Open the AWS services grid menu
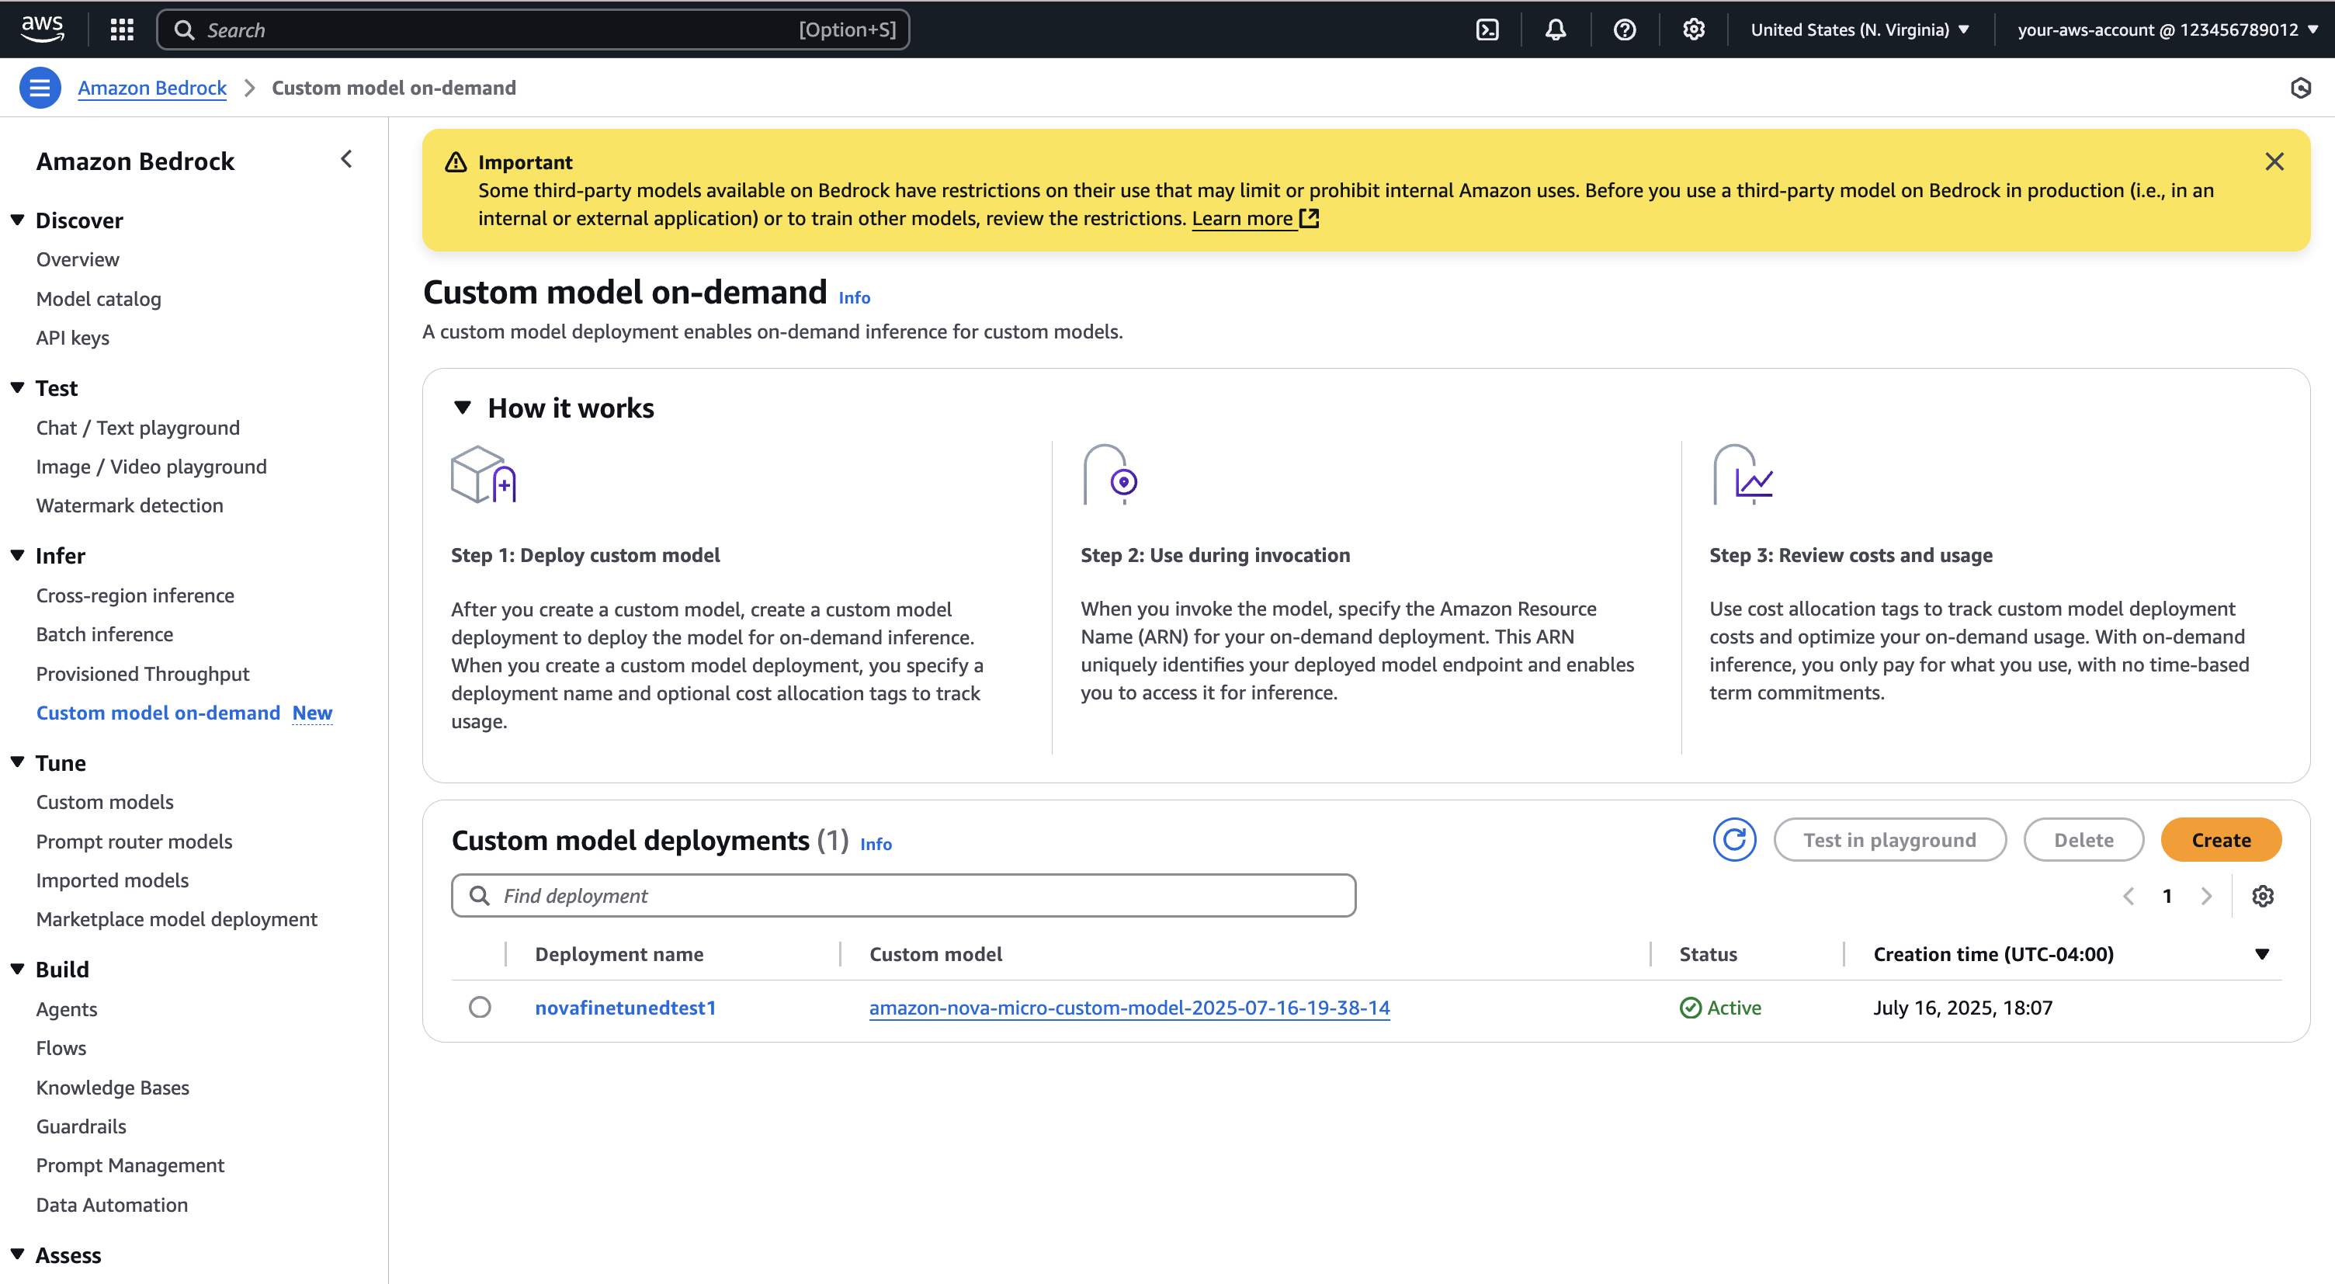 pos(121,30)
